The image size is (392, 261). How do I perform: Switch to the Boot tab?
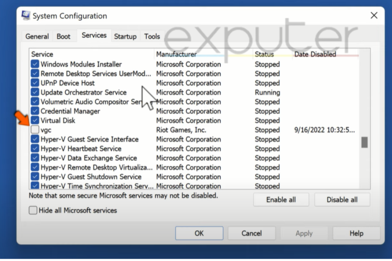coord(64,36)
